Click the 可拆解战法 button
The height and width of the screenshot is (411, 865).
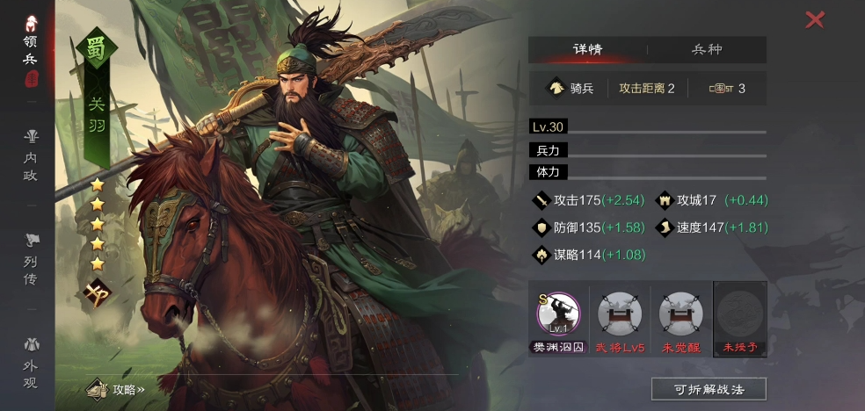709,390
